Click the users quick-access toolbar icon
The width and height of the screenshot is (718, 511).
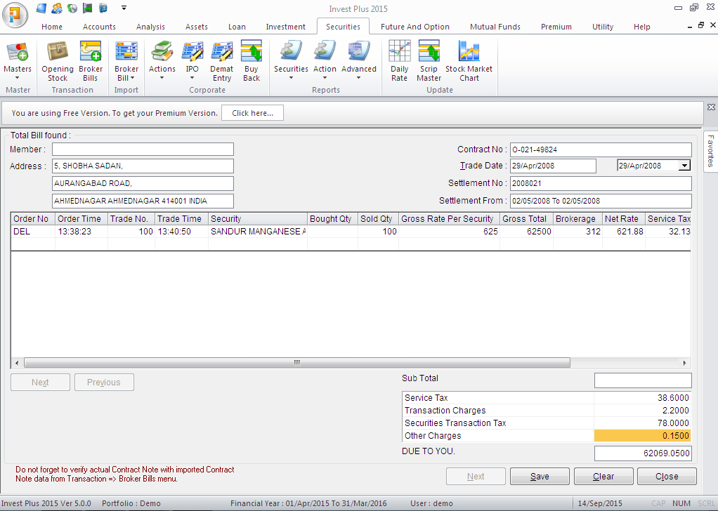(x=57, y=8)
